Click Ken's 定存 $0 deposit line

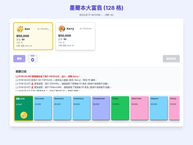click(x=20, y=40)
